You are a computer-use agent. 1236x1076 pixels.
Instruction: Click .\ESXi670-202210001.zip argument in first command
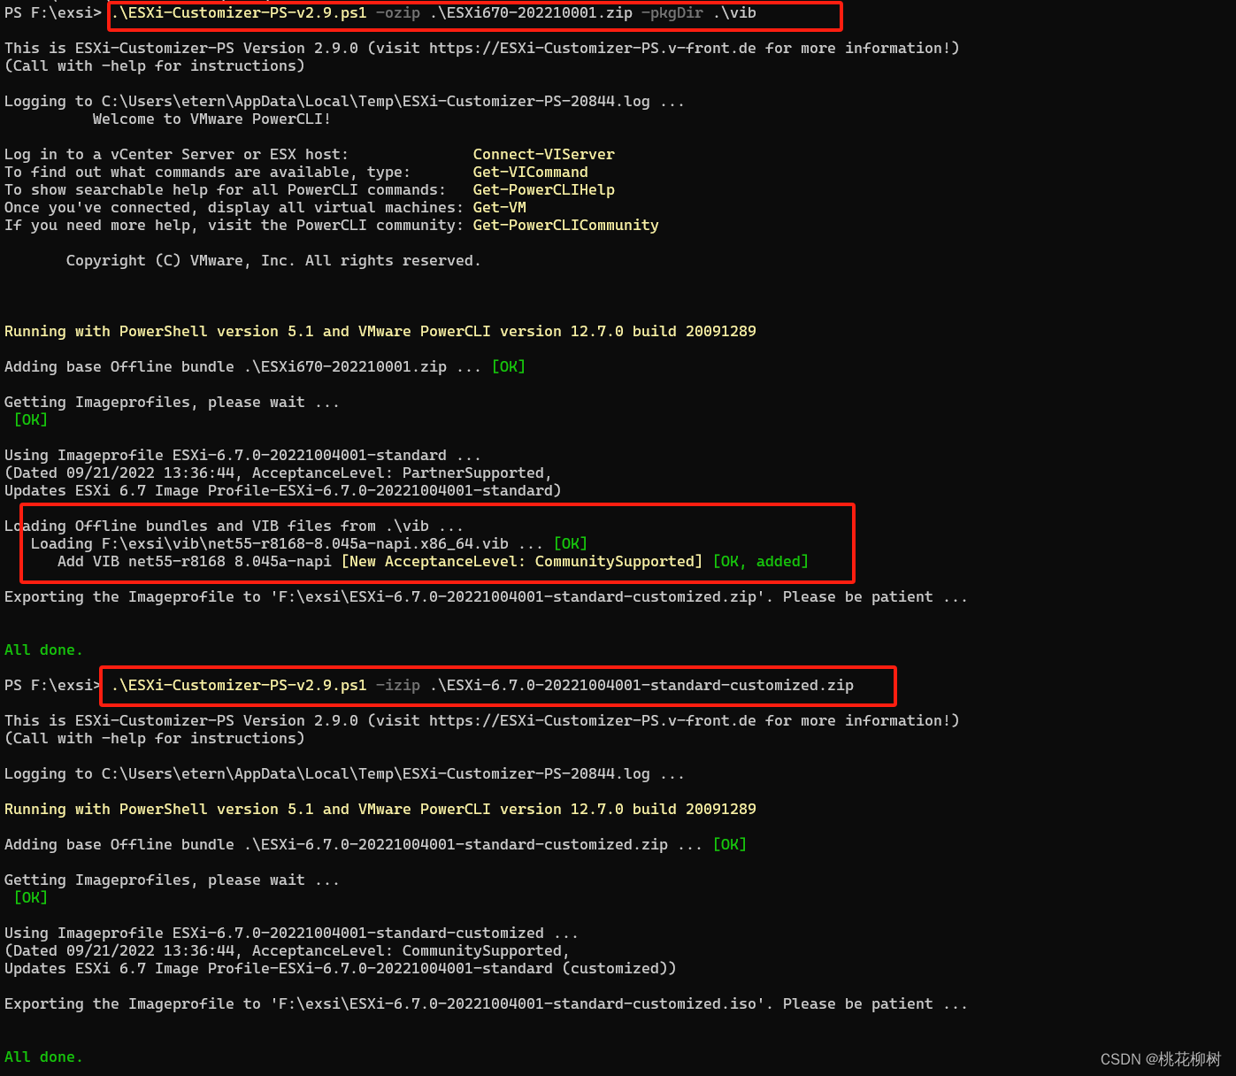(531, 13)
